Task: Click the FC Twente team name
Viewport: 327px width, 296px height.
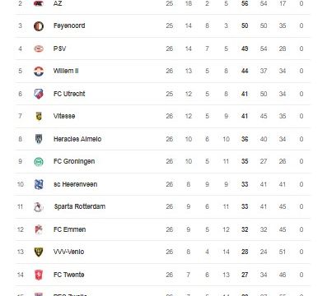Action: click(x=69, y=275)
